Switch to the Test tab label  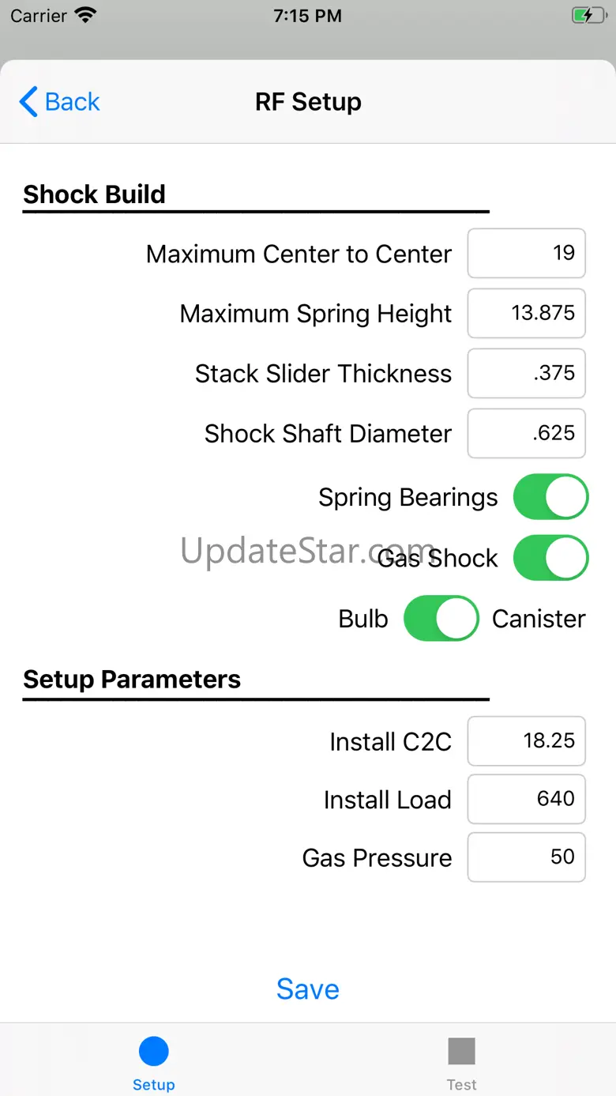[x=461, y=1084]
